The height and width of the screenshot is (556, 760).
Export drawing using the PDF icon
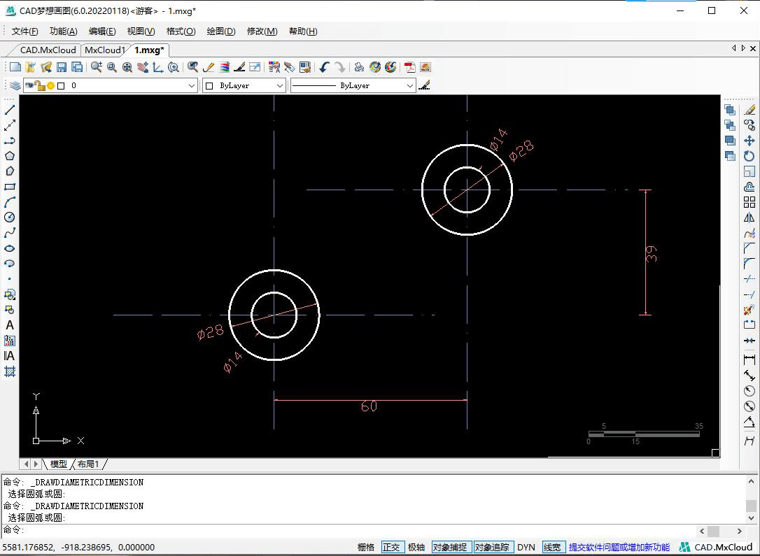pyautogui.click(x=409, y=67)
